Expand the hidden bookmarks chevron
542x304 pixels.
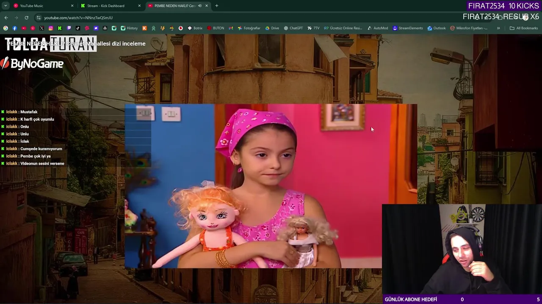point(498,28)
